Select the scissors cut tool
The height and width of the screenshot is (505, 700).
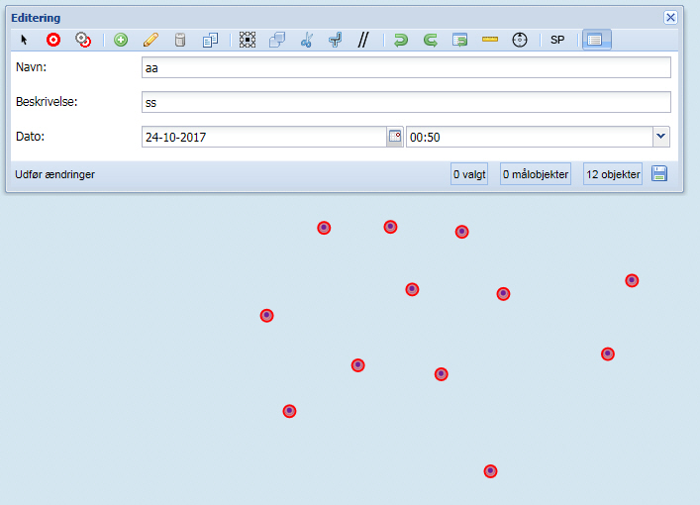point(306,40)
